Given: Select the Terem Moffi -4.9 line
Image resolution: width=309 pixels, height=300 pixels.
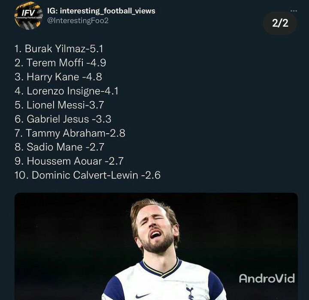Looking at the screenshot, I should [61, 63].
